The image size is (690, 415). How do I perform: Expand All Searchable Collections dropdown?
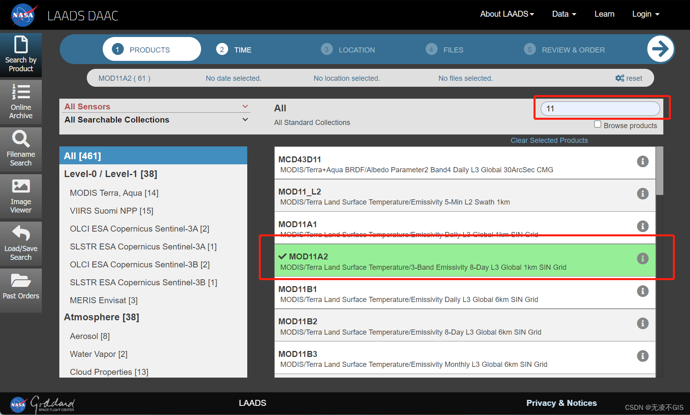tap(156, 119)
